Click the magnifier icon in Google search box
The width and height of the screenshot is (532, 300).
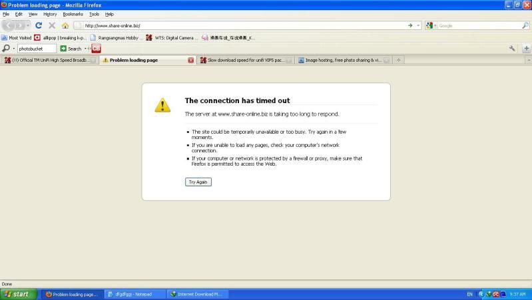point(524,25)
